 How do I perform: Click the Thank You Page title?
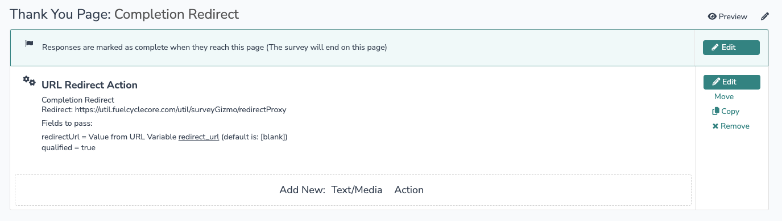tap(125, 14)
